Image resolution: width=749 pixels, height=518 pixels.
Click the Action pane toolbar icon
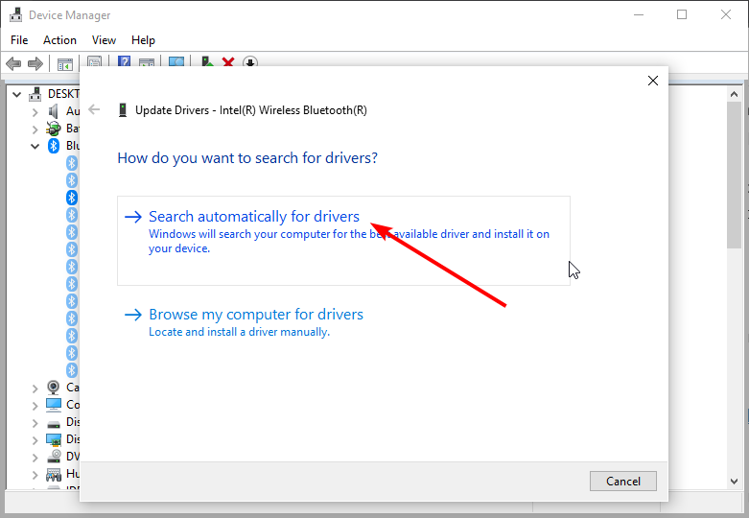point(147,62)
